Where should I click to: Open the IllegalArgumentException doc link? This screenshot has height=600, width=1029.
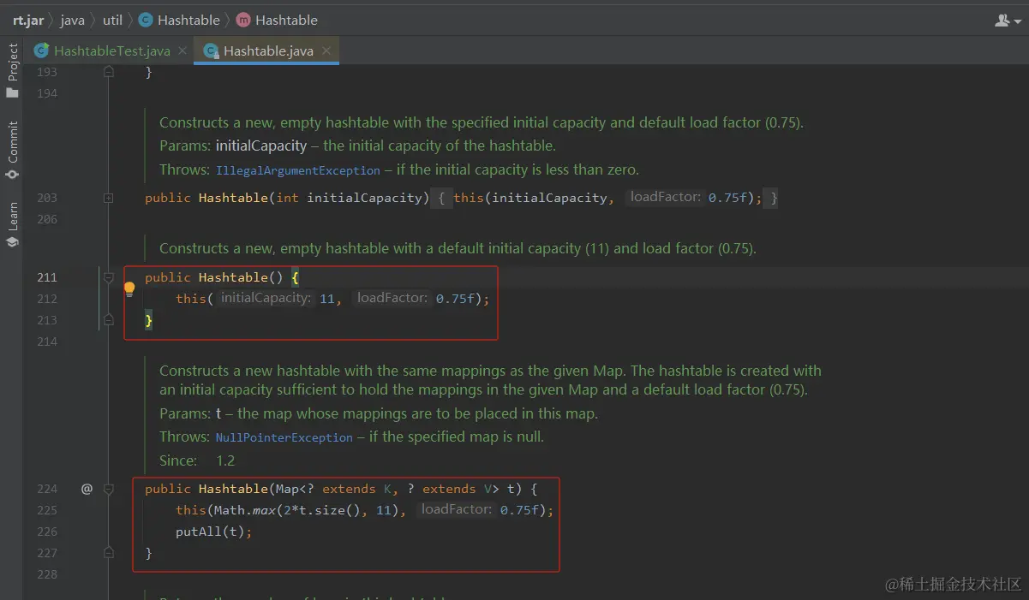click(297, 170)
